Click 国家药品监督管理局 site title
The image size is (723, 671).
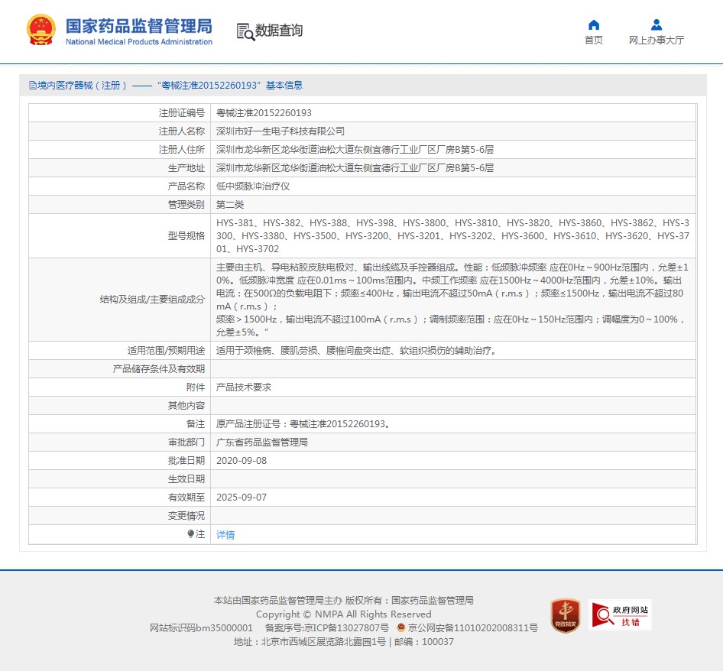(x=139, y=26)
